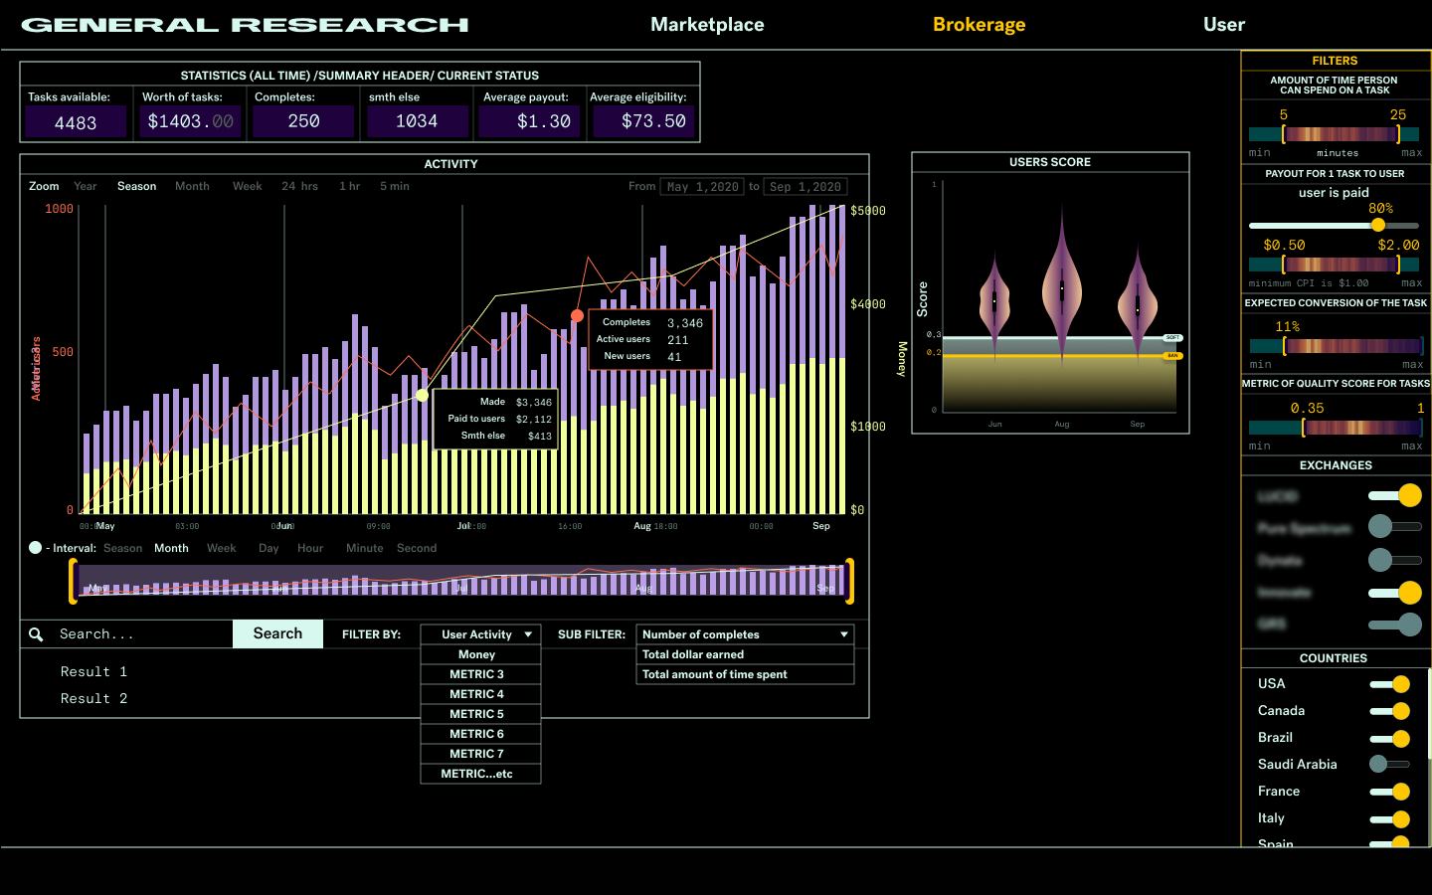Adjust the user is paid 80% slider knob
The height and width of the screenshot is (895, 1432).
1378,226
